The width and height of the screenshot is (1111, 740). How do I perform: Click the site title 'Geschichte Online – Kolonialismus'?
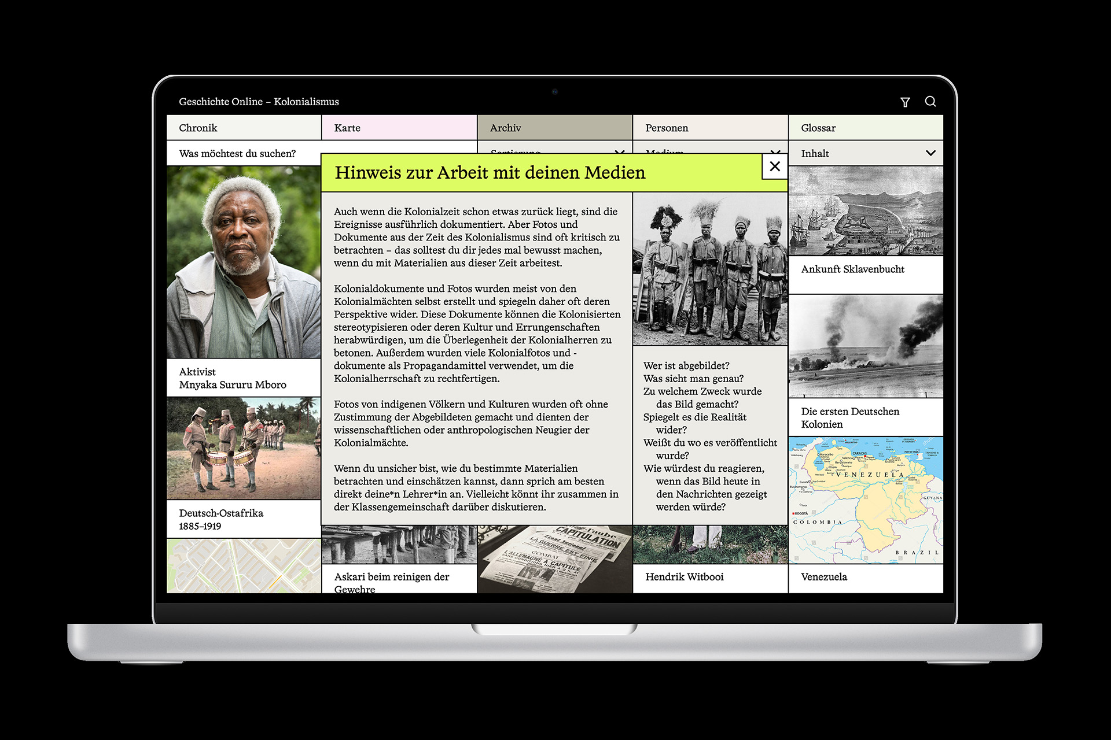259,102
